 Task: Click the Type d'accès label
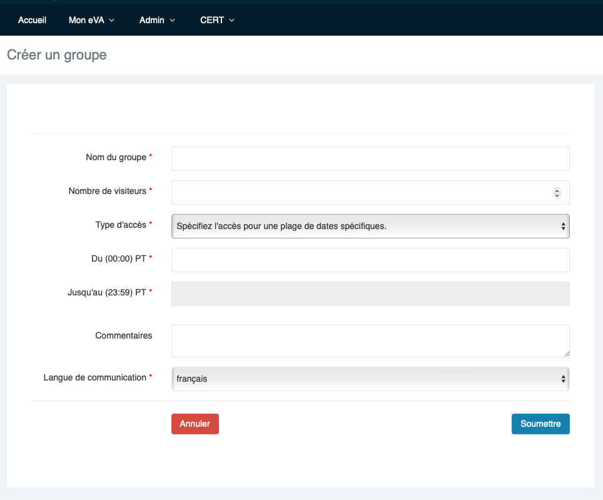121,225
